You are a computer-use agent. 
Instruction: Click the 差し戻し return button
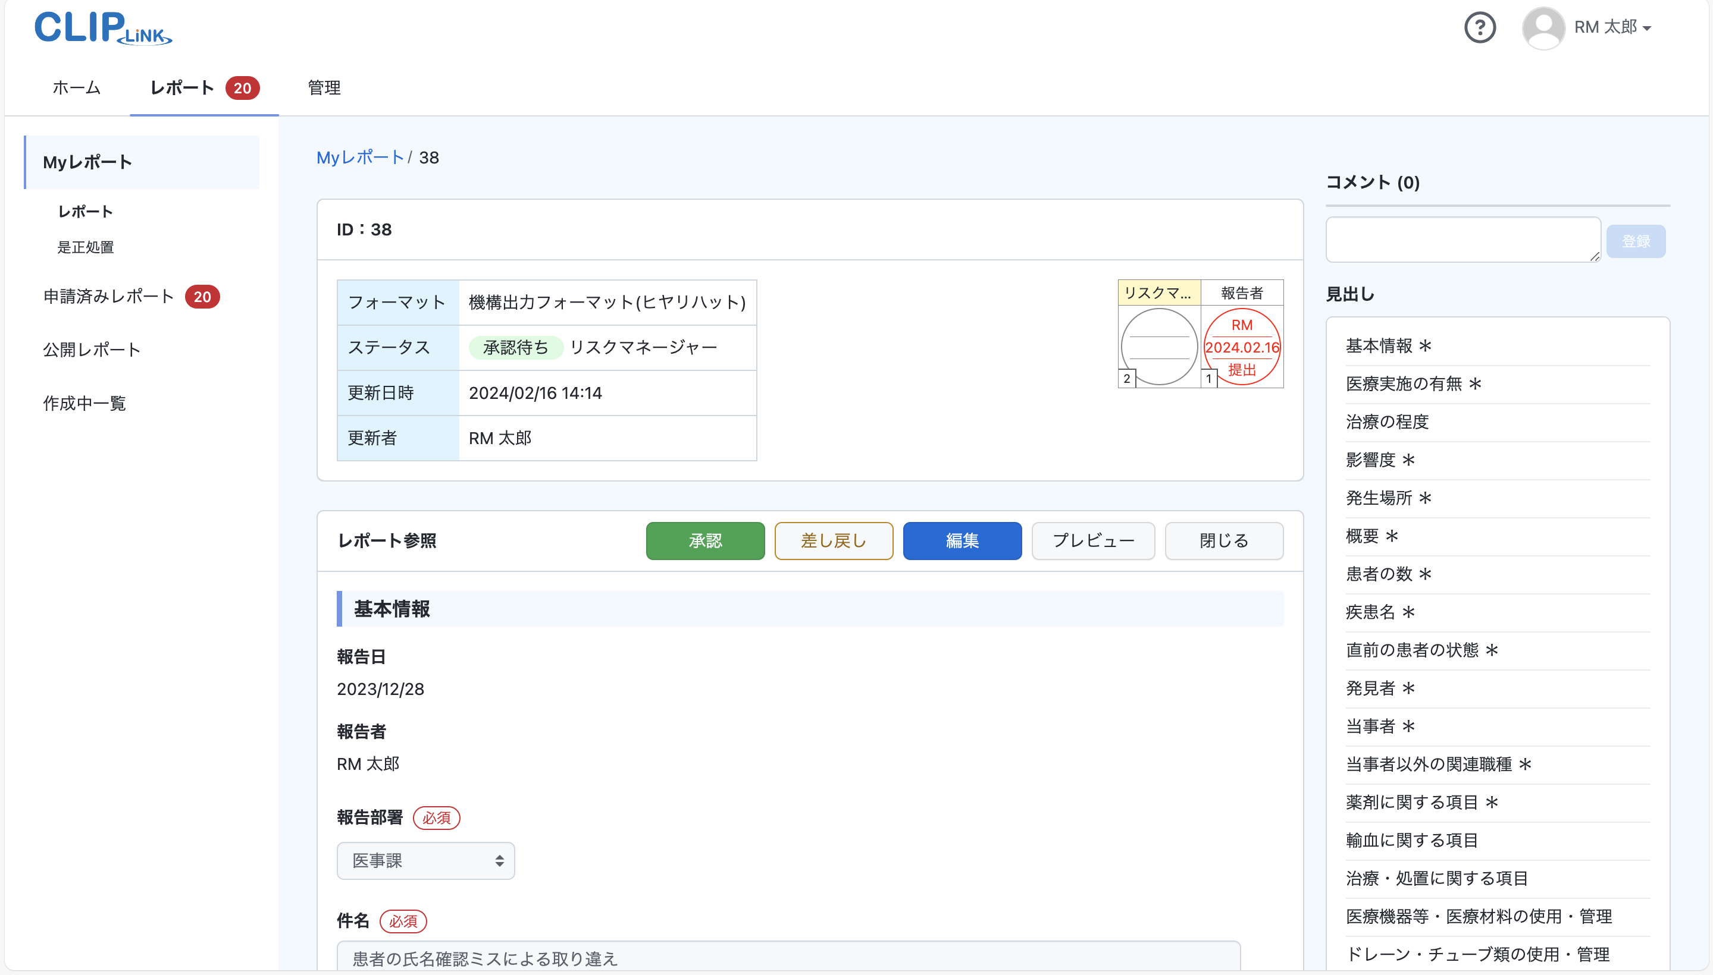(833, 540)
